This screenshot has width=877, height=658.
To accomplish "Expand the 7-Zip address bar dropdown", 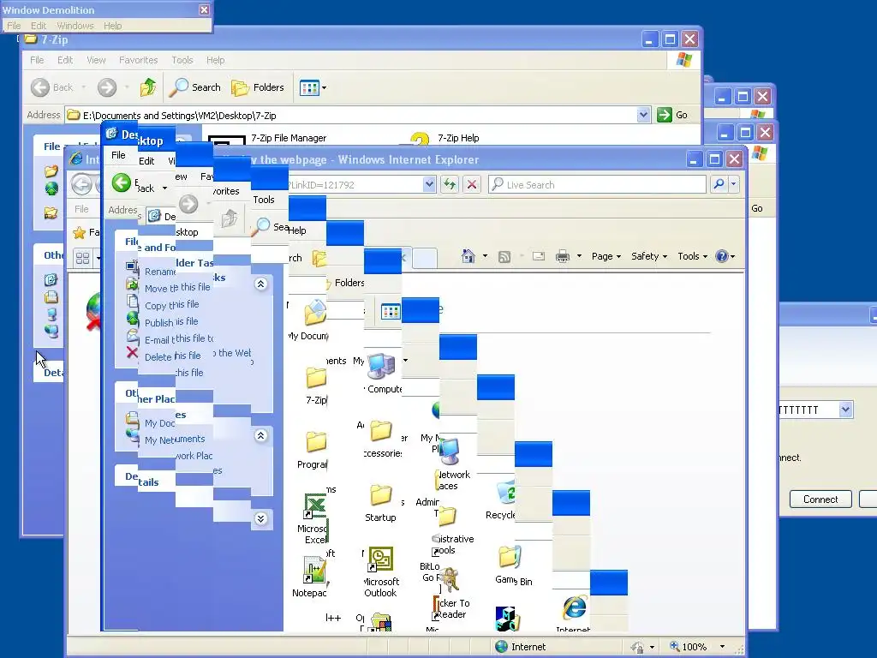I will (643, 115).
